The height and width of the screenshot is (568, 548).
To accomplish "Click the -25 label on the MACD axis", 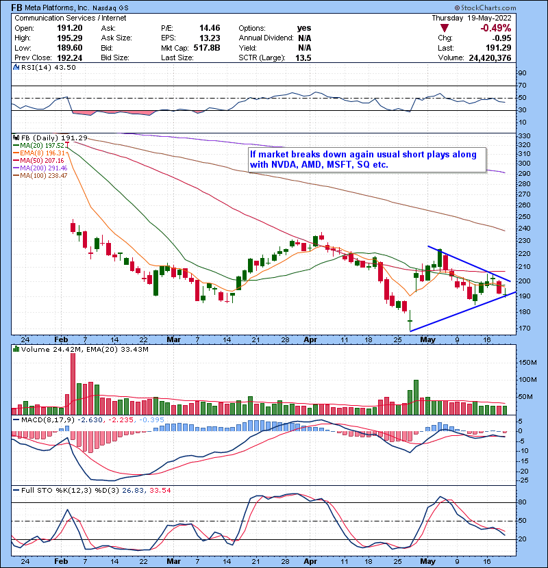I will [523, 480].
